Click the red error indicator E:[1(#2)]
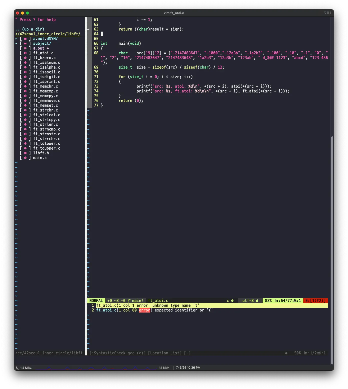This screenshot has height=389, width=348. 315,301
